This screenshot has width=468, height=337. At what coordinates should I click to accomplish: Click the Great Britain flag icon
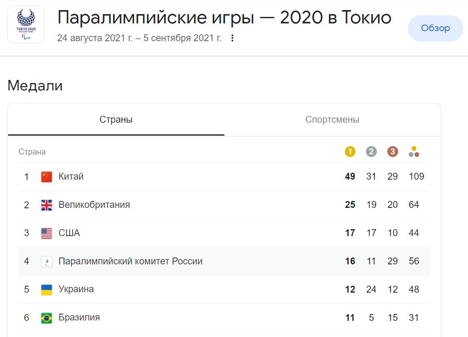pos(47,205)
